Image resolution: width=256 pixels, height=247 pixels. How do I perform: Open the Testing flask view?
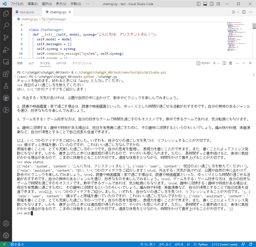coord(6,86)
